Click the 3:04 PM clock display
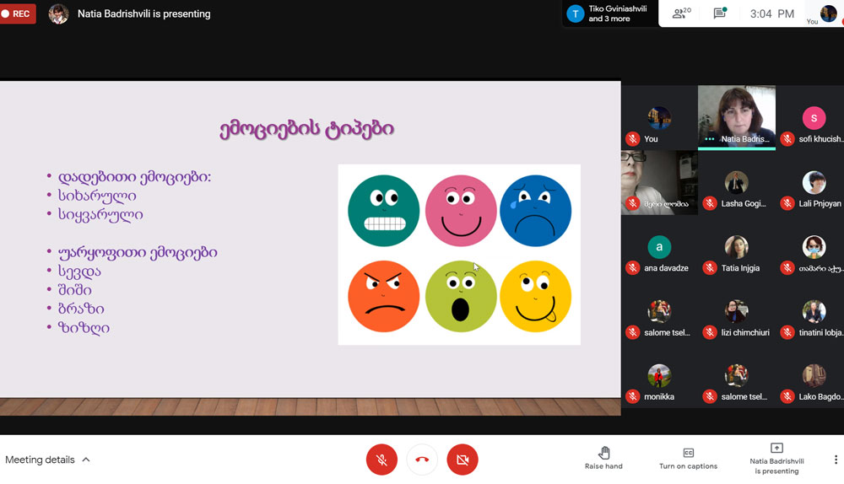Image resolution: width=844 pixels, height=484 pixels. tap(772, 13)
